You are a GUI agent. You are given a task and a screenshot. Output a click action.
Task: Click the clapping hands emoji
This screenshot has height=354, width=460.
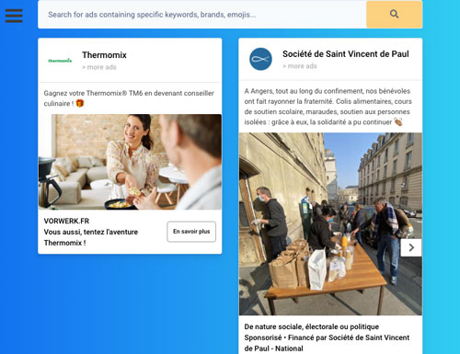(398, 122)
